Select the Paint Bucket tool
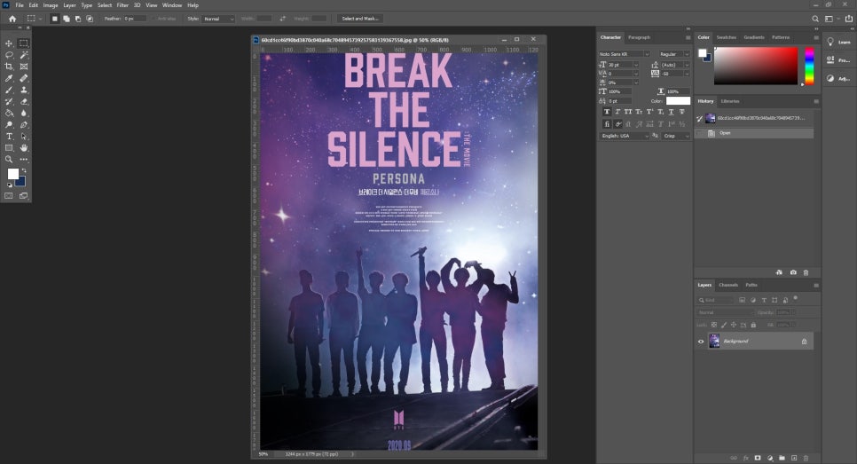This screenshot has width=857, height=464. 9,114
